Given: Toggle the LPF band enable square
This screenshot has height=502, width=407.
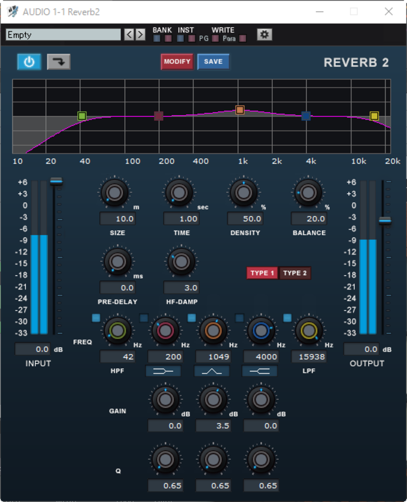Looking at the screenshot, I should pos(287,318).
